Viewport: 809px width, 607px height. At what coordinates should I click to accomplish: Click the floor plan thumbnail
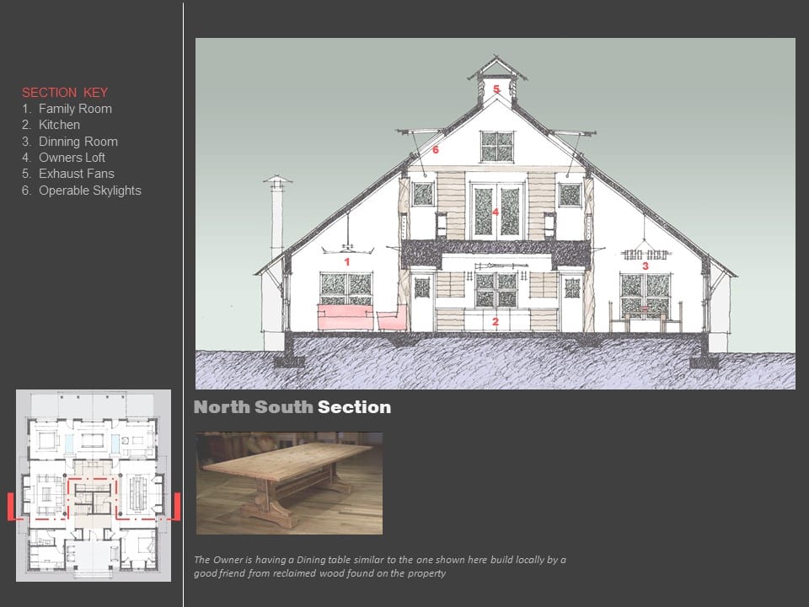point(94,486)
